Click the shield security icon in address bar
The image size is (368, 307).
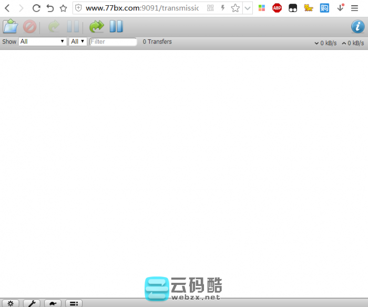[x=78, y=8]
